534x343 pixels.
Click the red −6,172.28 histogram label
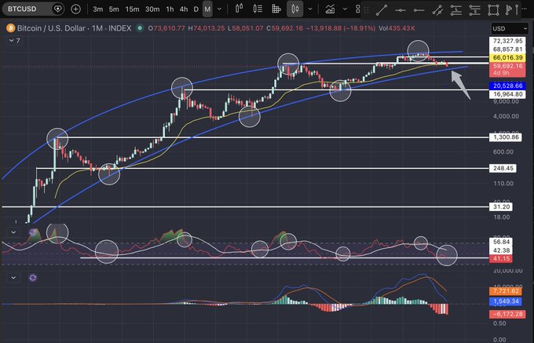point(507,314)
